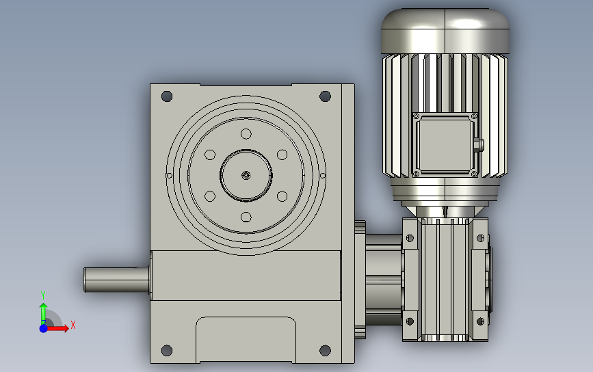Screen dimensions: 593x372
Task: Click the blue Z axis dot of the triad
Action: tap(44, 328)
